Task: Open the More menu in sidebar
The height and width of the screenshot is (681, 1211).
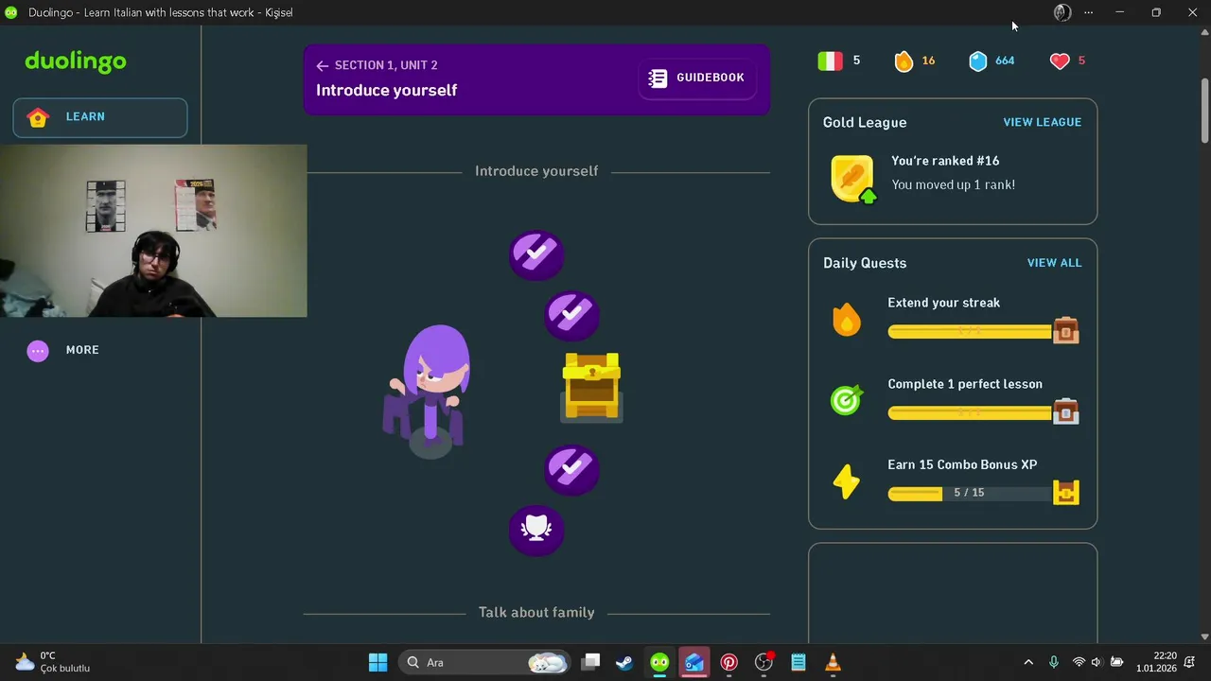Action: (63, 350)
